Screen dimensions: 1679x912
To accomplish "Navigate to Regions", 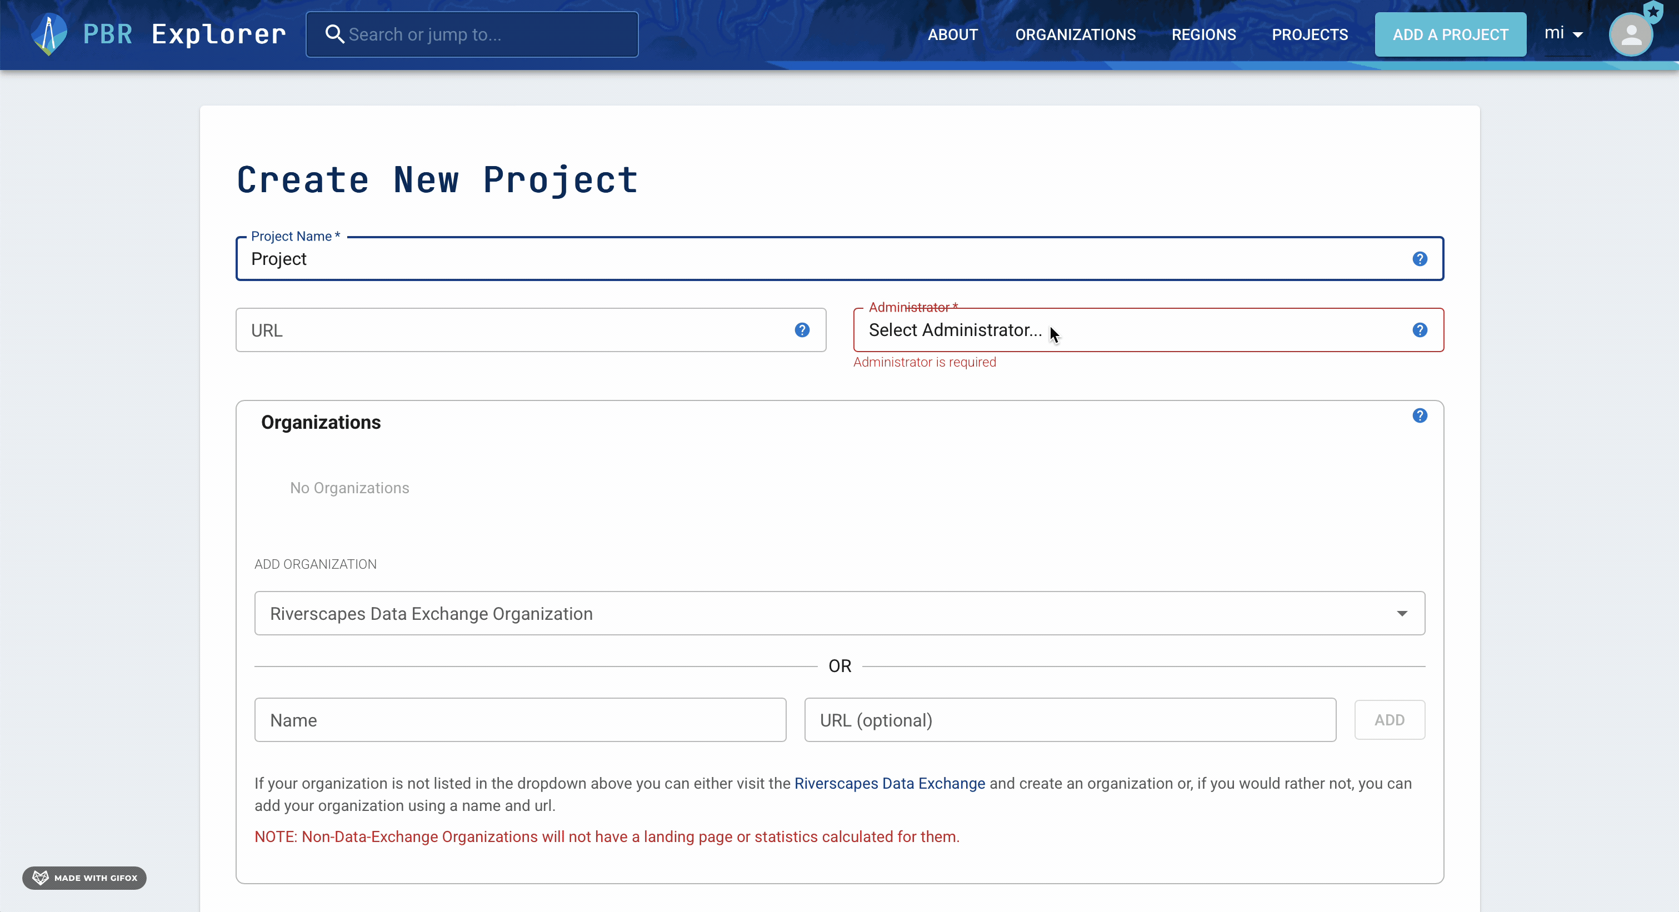I will tap(1203, 34).
